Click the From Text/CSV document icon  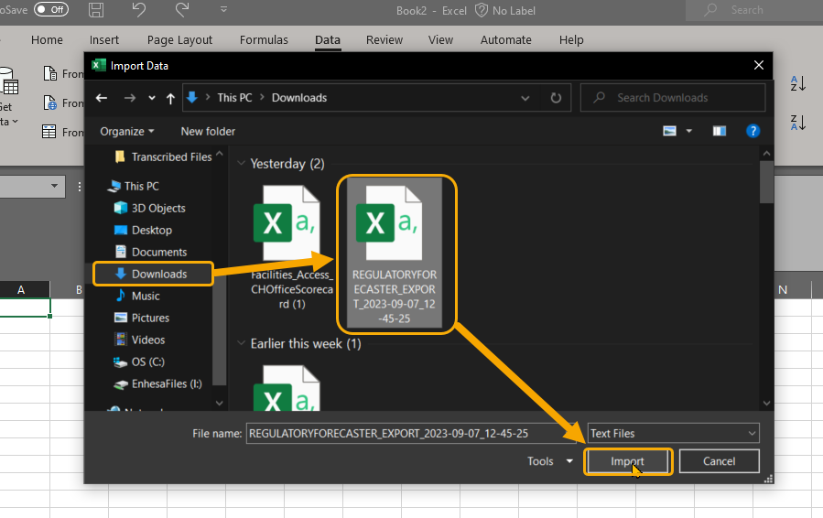(49, 73)
